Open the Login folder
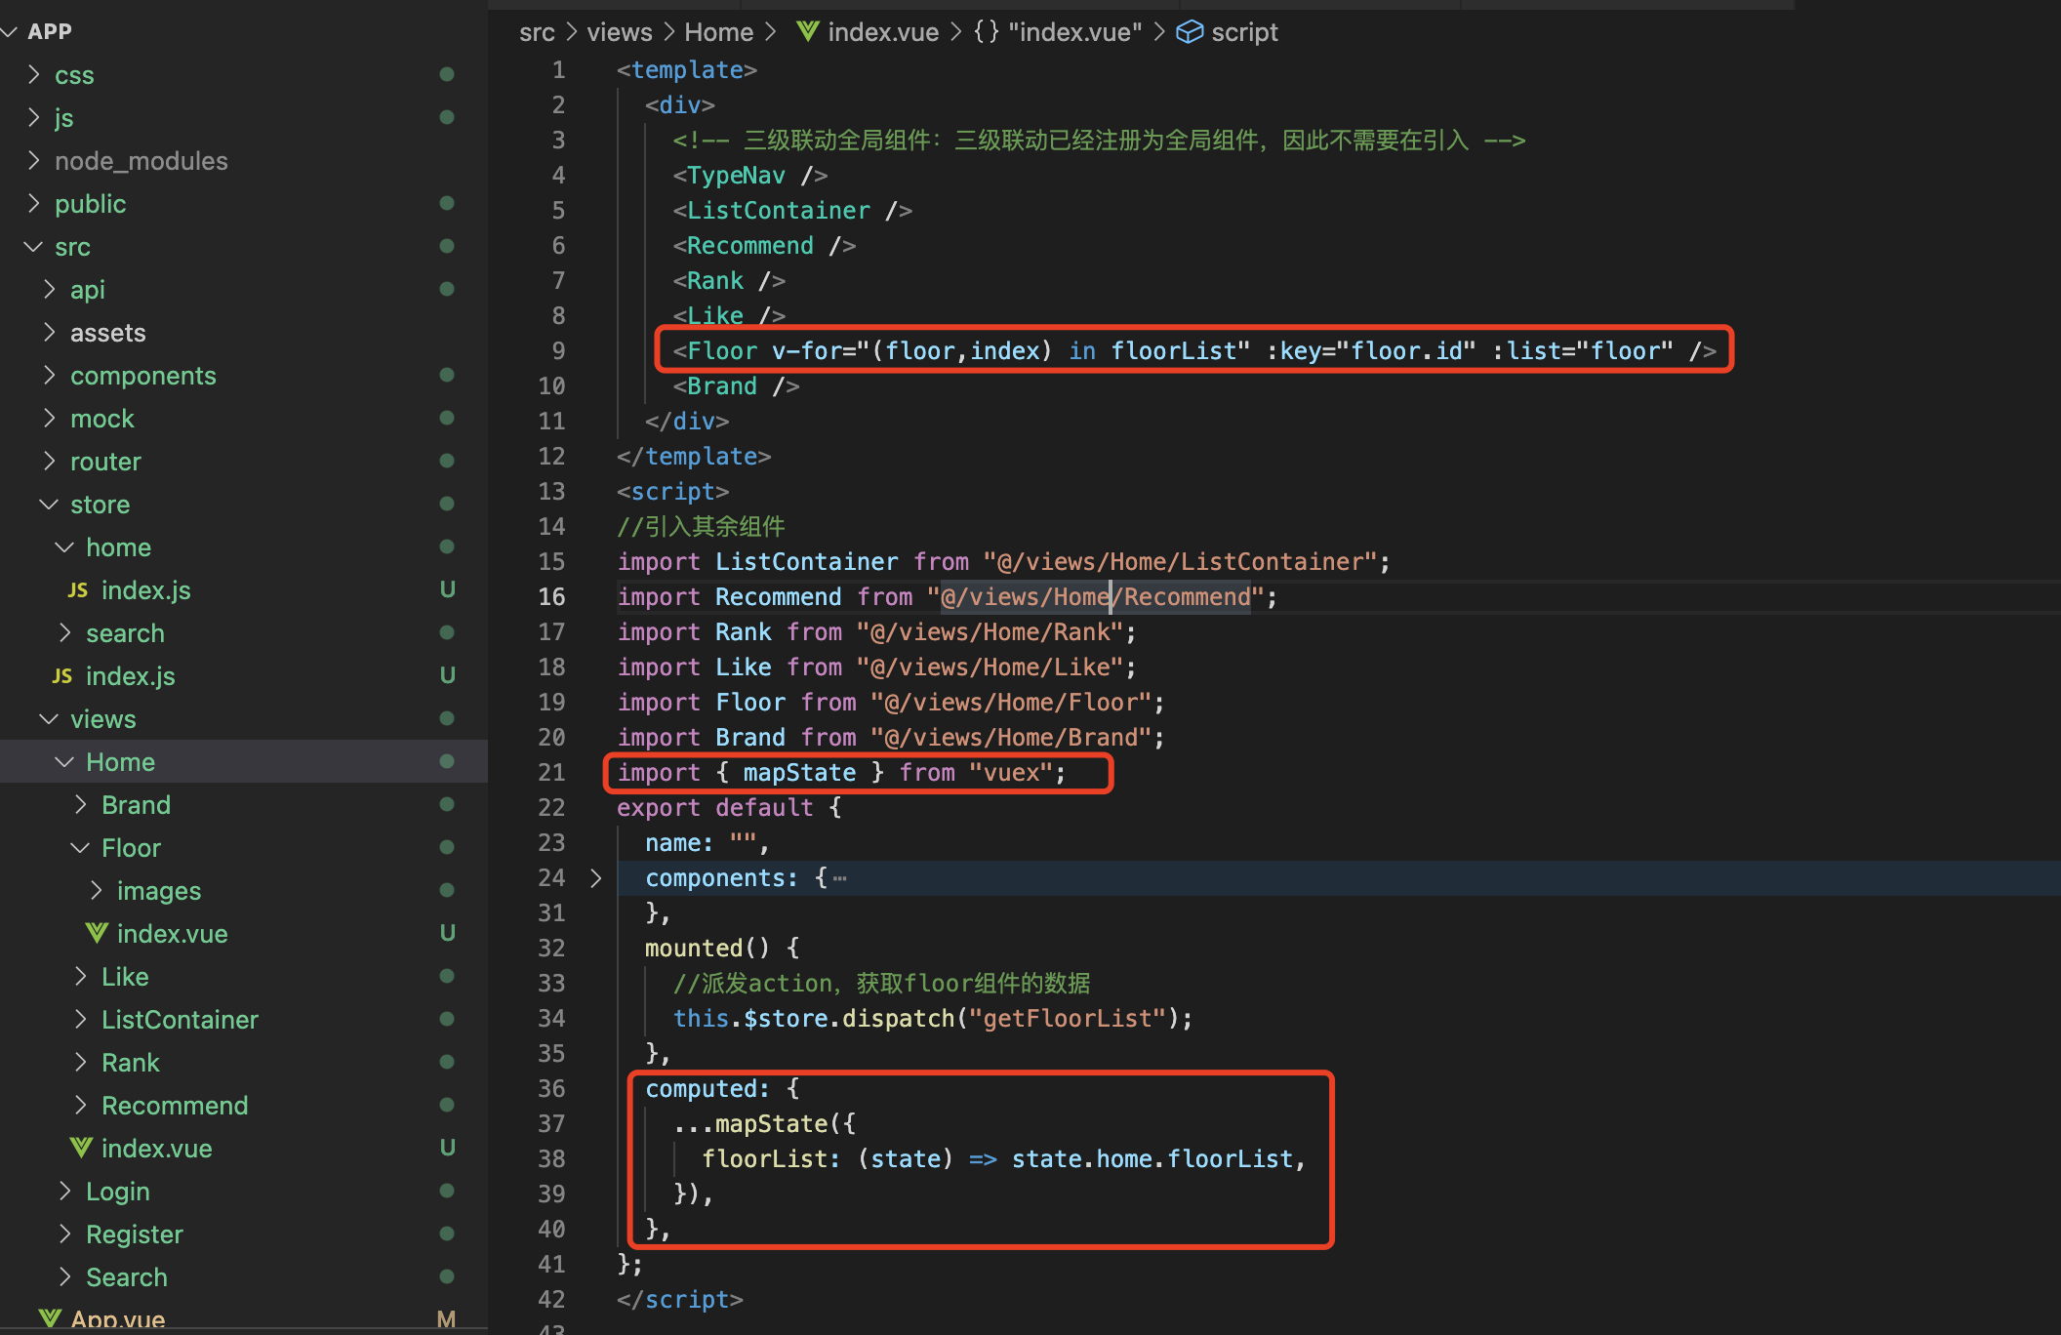This screenshot has width=2061, height=1335. (117, 1192)
